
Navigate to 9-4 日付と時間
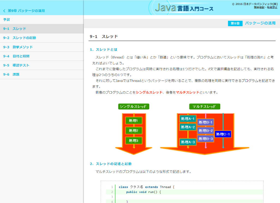point(16,56)
